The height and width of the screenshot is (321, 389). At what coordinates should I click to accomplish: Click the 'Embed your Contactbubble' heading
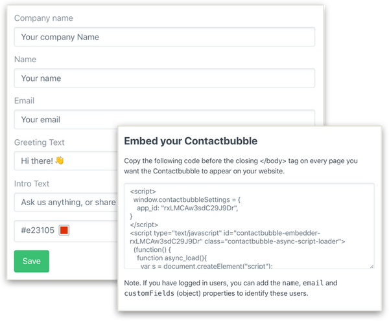(191, 141)
